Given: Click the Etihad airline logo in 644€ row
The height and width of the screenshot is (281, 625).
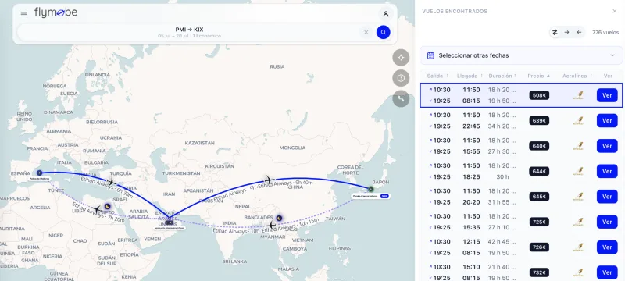Looking at the screenshot, I should (578, 171).
